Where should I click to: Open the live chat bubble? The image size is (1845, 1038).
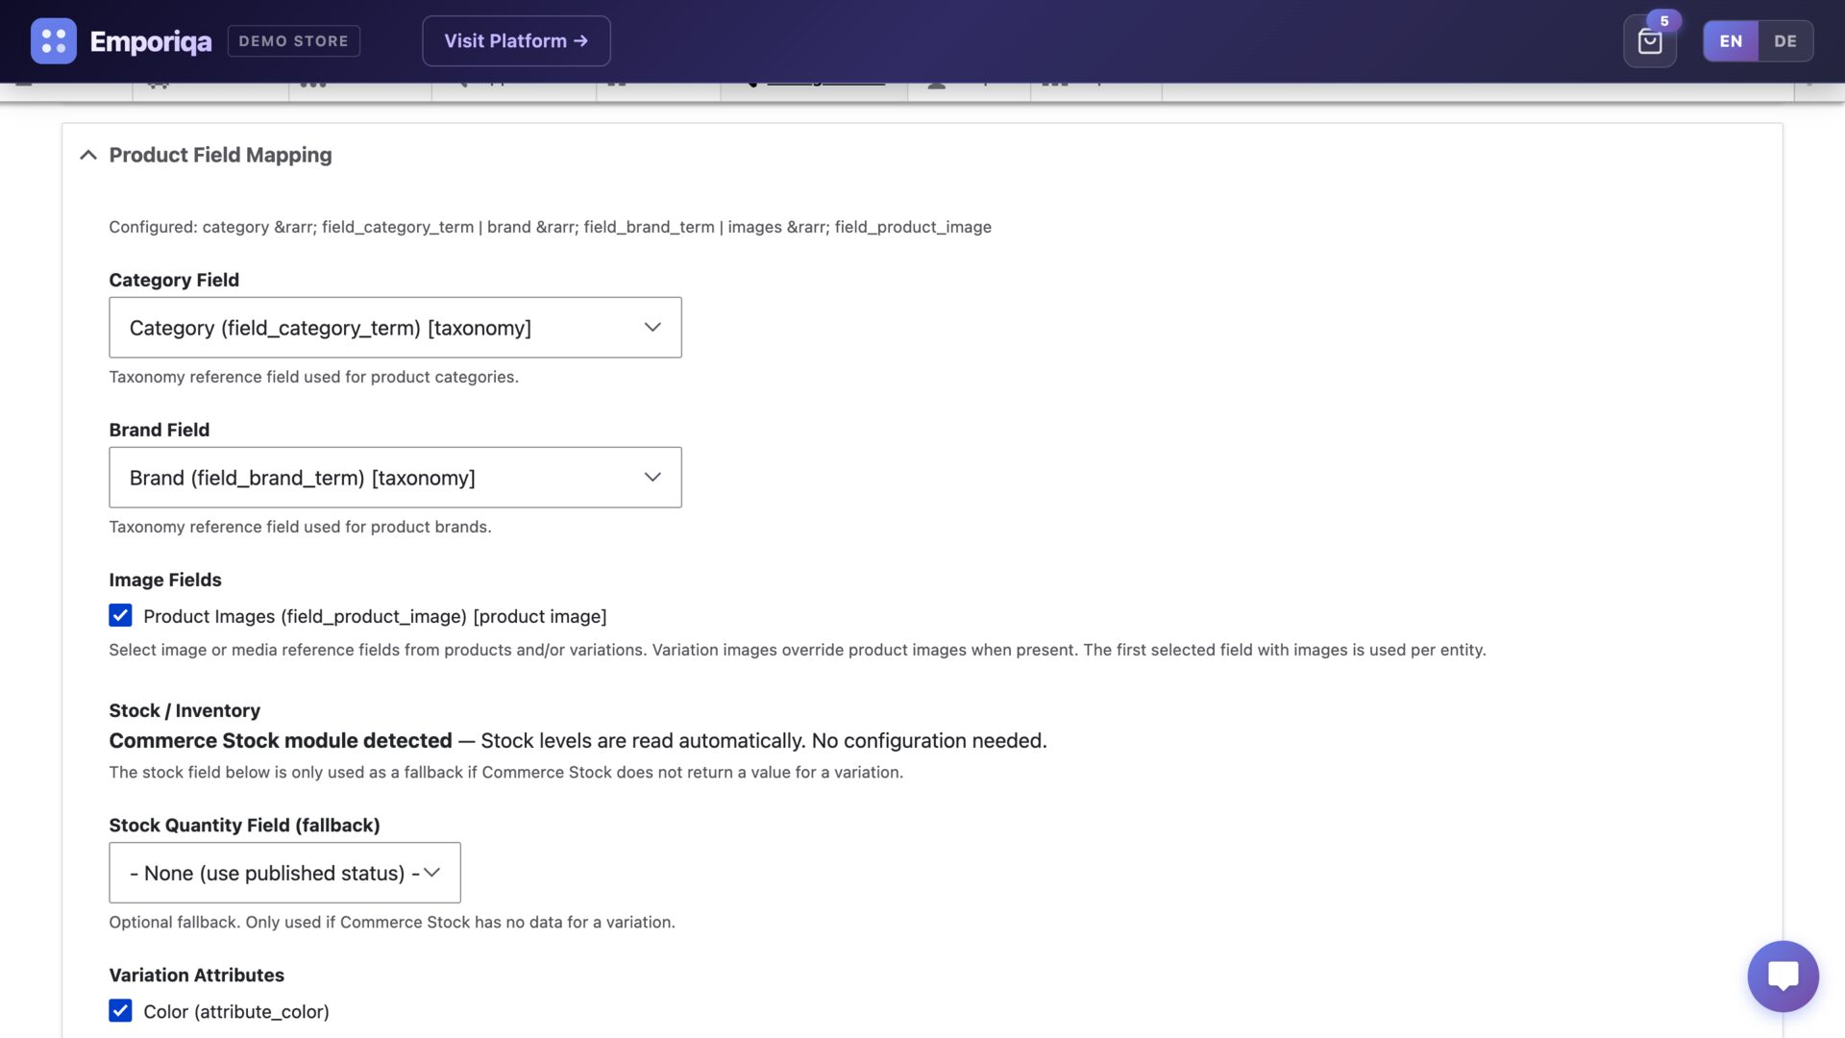click(1783, 976)
